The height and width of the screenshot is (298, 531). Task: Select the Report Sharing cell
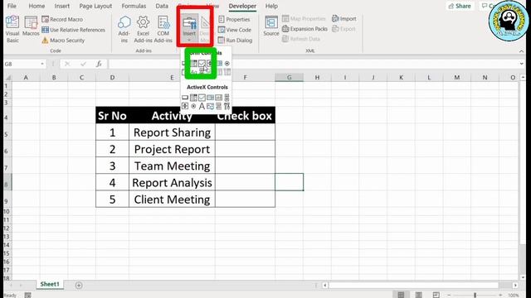pyautogui.click(x=172, y=132)
